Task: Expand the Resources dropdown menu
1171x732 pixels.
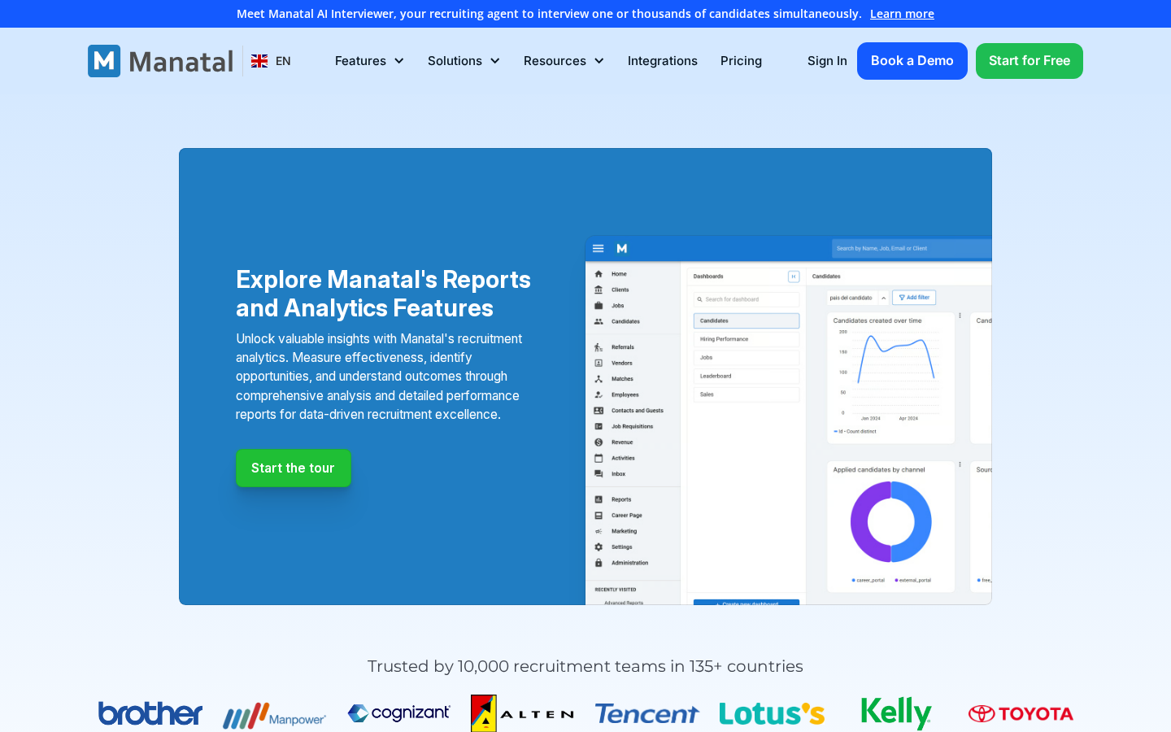Action: [x=564, y=61]
